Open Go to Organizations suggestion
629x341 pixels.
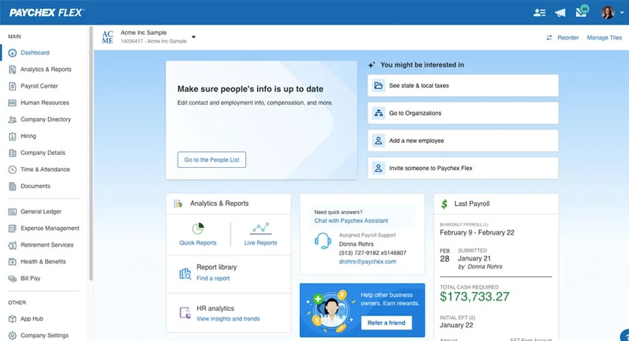coord(463,113)
